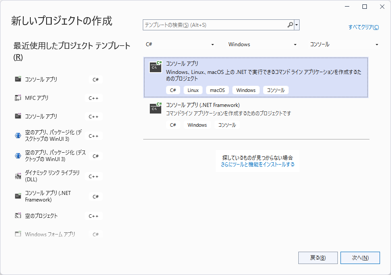The width and height of the screenshot is (391, 275).
Task: Click the すべてクリア link
Action: click(363, 27)
